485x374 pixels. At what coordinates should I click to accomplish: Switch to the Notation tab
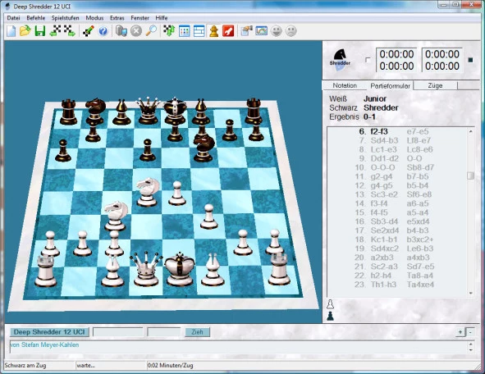(345, 85)
